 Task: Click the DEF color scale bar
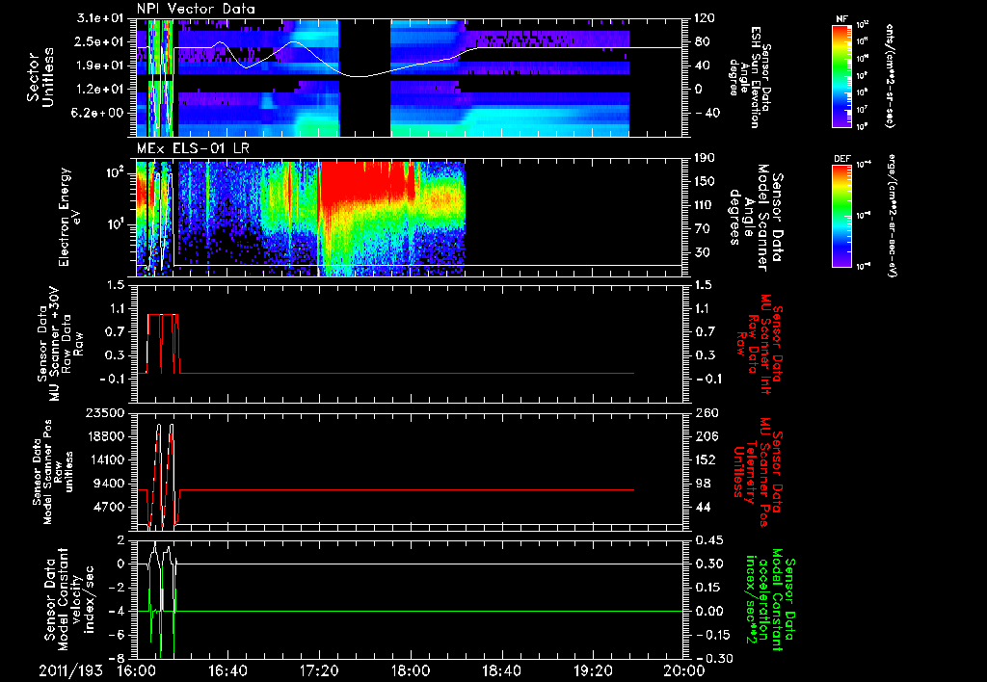(x=841, y=215)
